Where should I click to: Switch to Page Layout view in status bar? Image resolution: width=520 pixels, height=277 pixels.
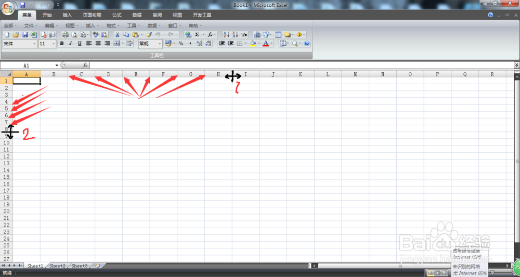pyautogui.click(x=437, y=273)
